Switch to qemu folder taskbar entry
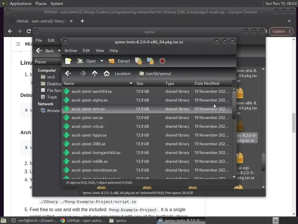298x224 pixels. point(118,220)
